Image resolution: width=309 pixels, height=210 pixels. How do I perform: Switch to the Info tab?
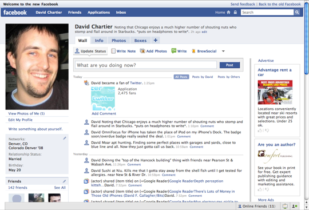[x=99, y=41]
